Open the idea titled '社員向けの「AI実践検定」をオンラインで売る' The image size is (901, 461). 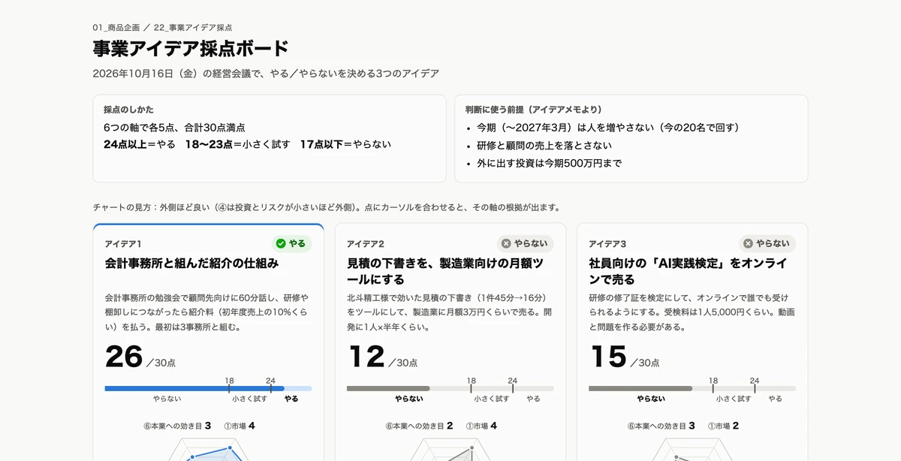pos(688,271)
